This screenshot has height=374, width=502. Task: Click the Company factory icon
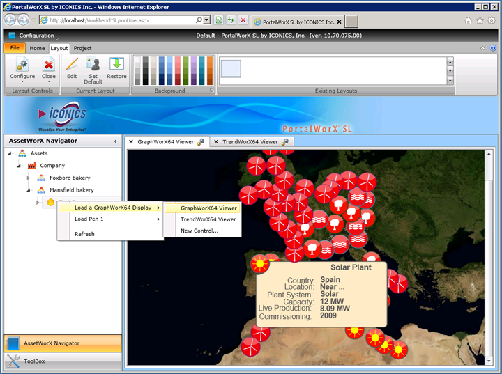31,165
